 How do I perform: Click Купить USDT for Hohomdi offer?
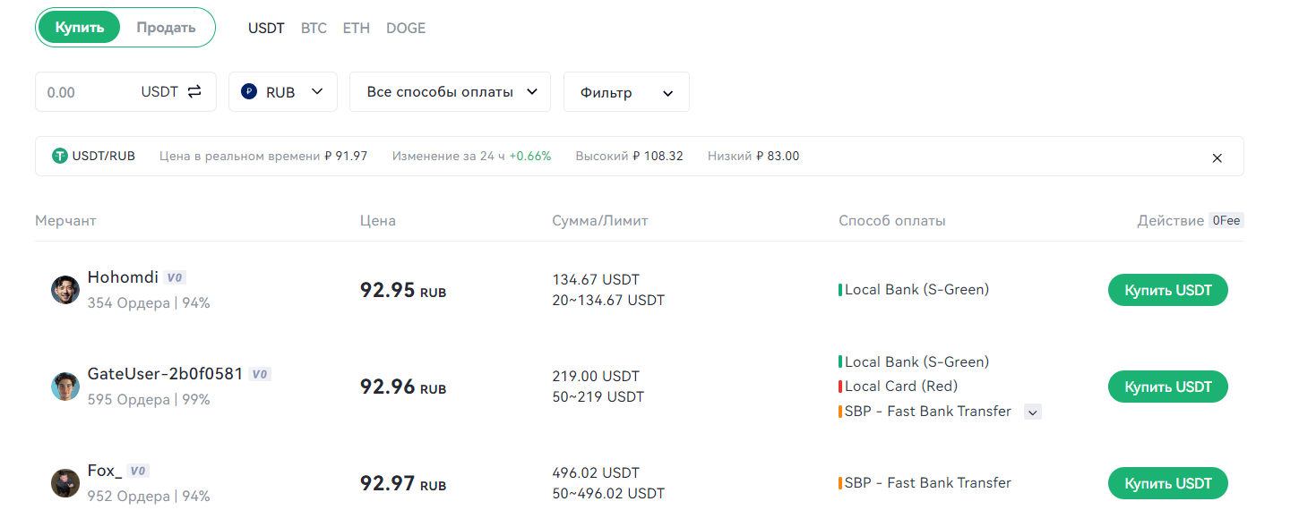coord(1167,290)
